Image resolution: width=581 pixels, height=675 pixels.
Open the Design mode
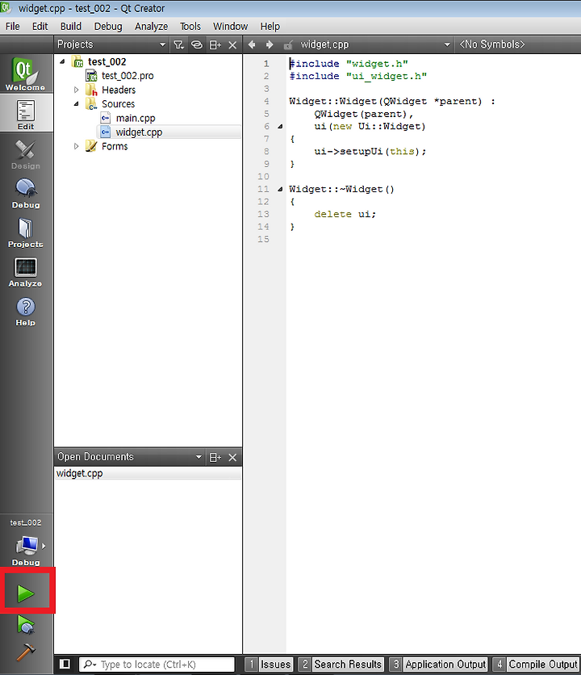coord(25,153)
